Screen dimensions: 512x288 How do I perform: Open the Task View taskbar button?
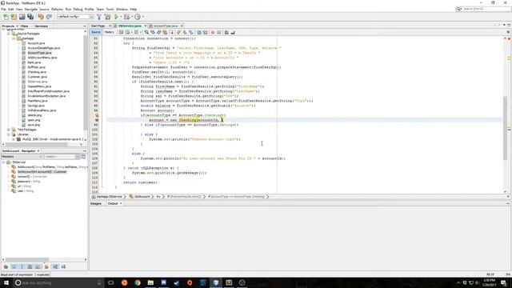(111, 282)
